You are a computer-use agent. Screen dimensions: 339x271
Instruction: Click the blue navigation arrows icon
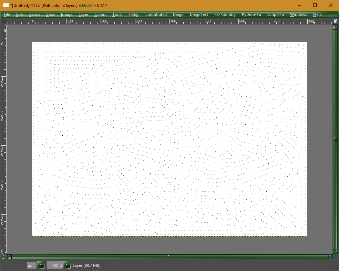pyautogui.click(x=336, y=257)
